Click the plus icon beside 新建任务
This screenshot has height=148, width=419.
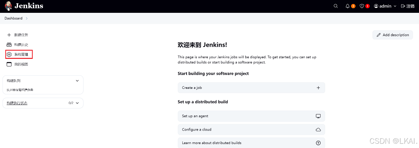[9, 35]
